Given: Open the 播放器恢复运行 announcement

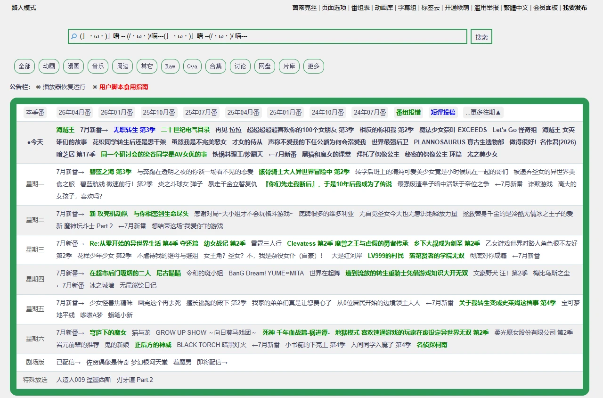Looking at the screenshot, I should [x=64, y=87].
